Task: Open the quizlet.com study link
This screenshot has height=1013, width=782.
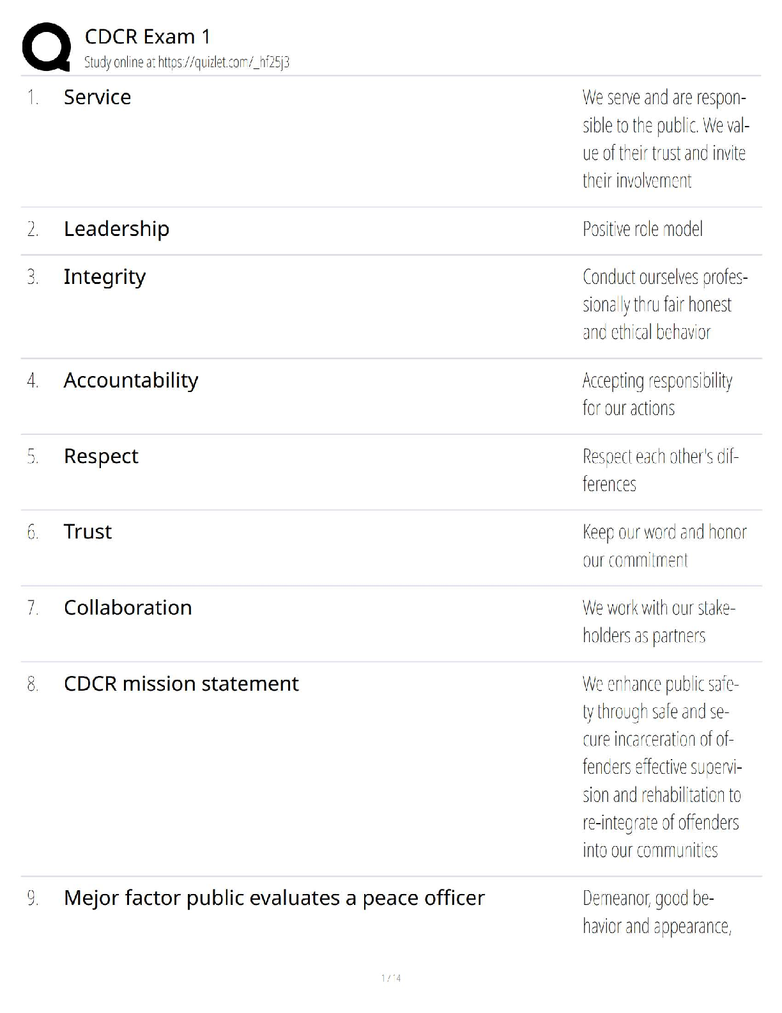Action: (x=224, y=63)
